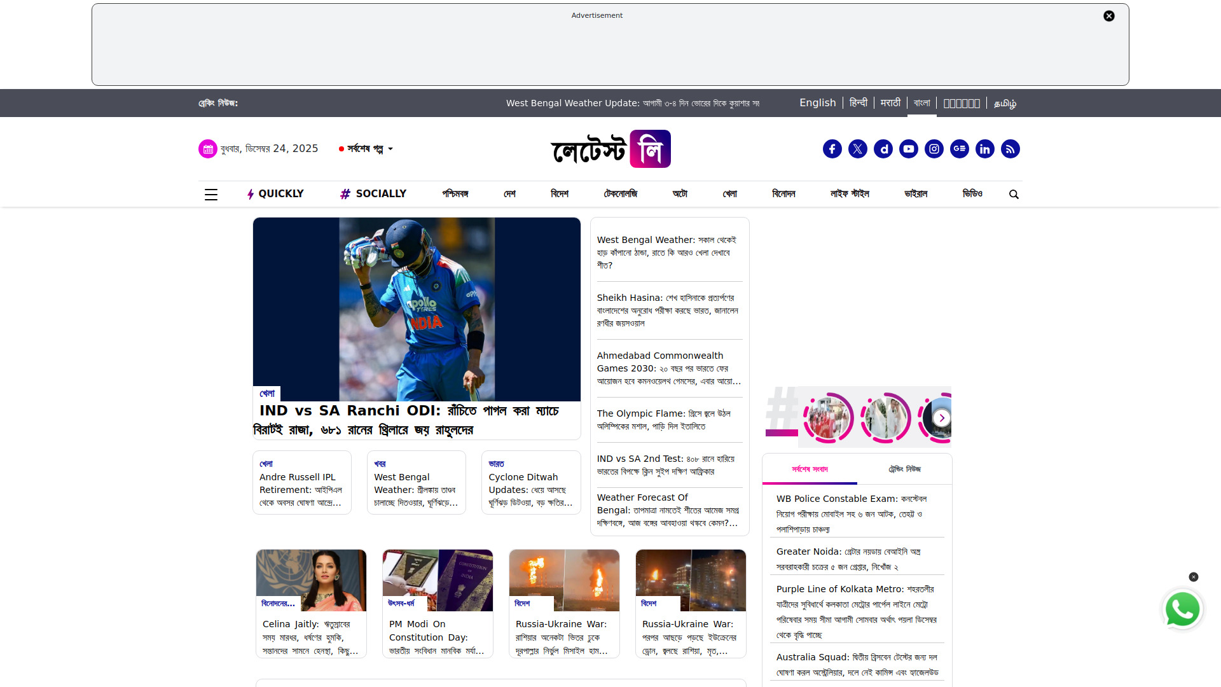Click the pink calendar date badge
Screen dimensions: 1221x687
tap(207, 148)
